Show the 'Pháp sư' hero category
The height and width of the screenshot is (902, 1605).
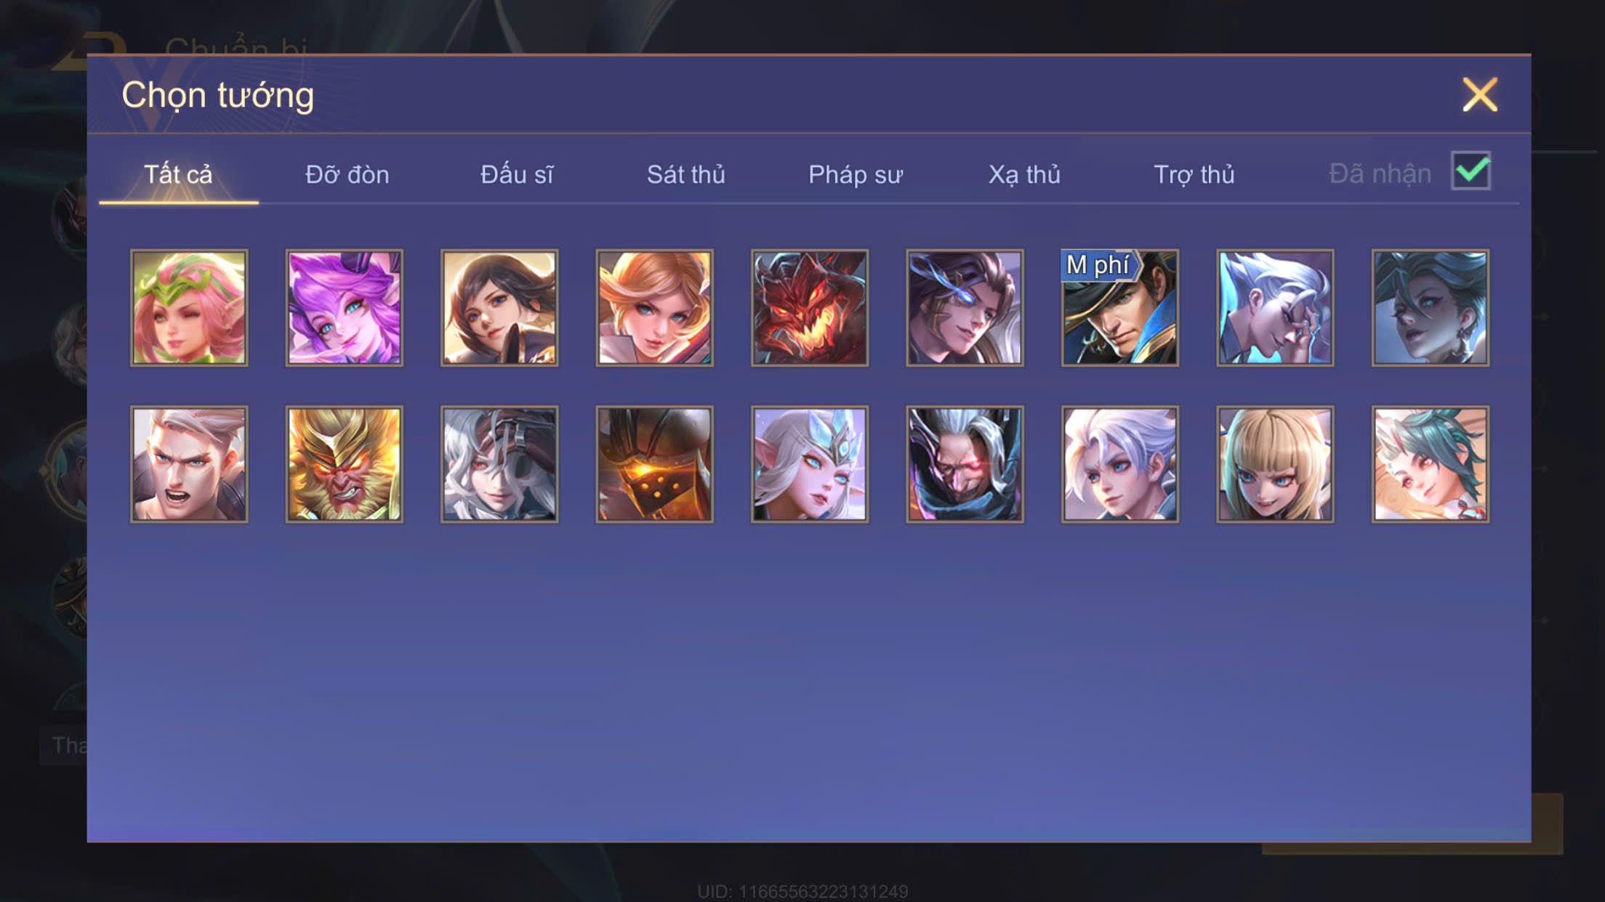tap(856, 174)
